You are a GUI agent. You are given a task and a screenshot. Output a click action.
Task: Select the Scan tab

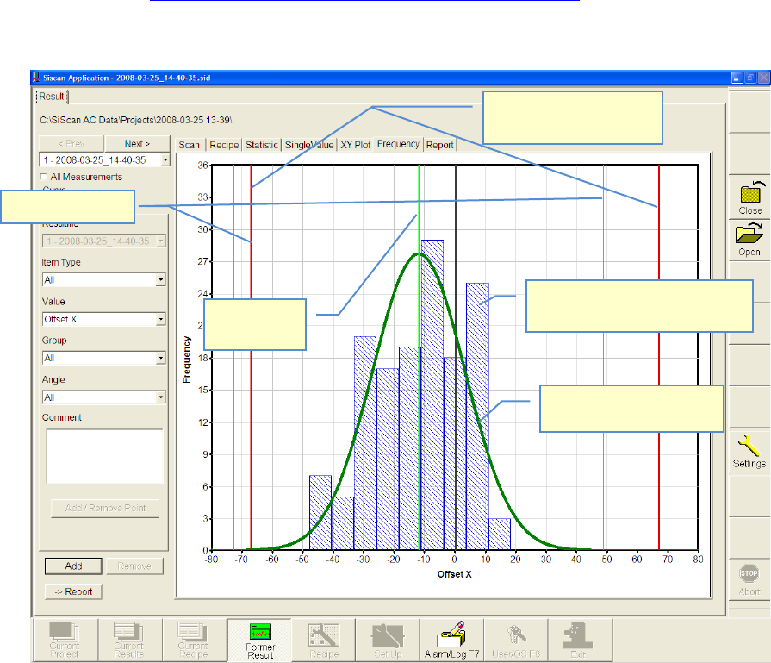[190, 145]
